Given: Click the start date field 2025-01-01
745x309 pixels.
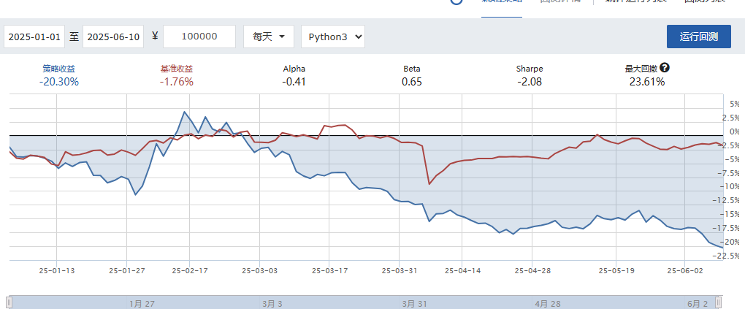Looking at the screenshot, I should 34,37.
